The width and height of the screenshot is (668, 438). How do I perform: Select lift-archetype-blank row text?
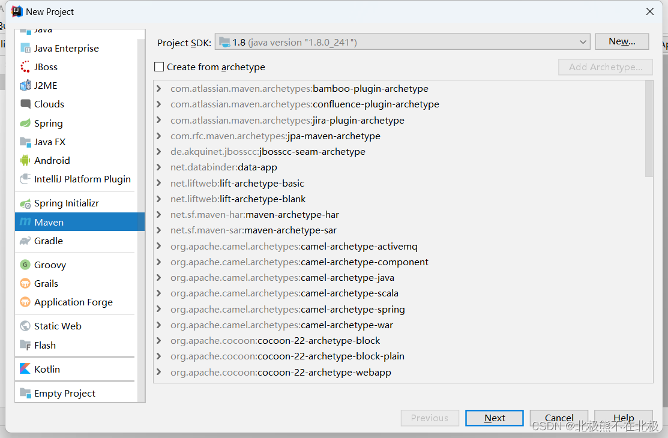238,199
